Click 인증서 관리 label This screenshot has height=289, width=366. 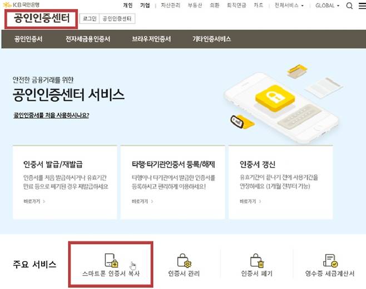pos(184,273)
